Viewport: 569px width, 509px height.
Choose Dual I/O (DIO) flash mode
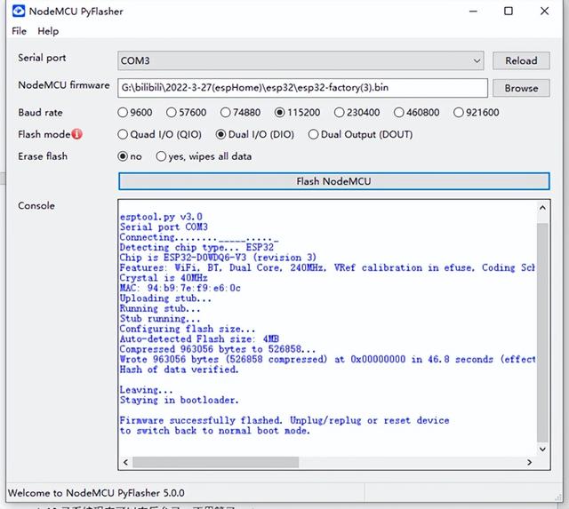tap(255, 134)
